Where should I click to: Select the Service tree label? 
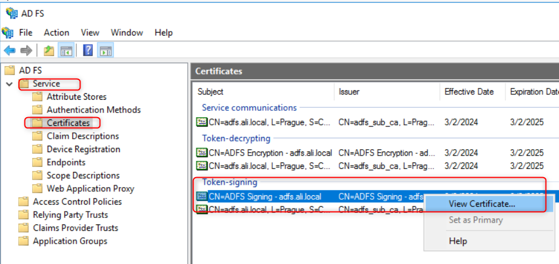pos(47,84)
